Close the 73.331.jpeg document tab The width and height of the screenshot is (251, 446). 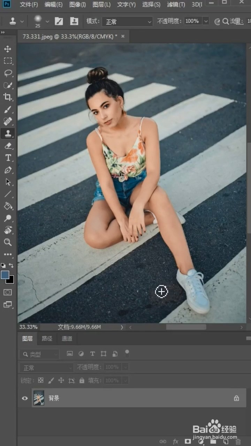click(123, 36)
